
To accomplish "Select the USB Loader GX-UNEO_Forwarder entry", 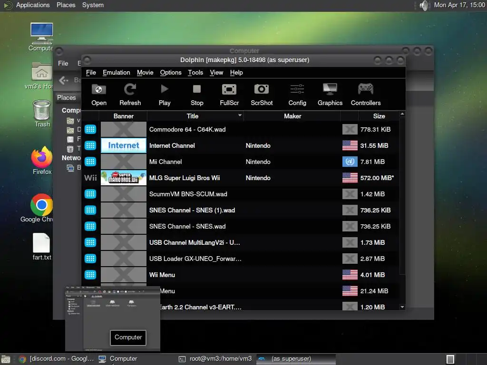I will tap(195, 259).
